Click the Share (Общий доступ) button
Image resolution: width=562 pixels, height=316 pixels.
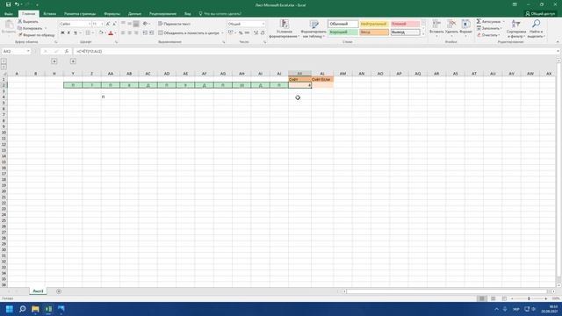pyautogui.click(x=540, y=14)
